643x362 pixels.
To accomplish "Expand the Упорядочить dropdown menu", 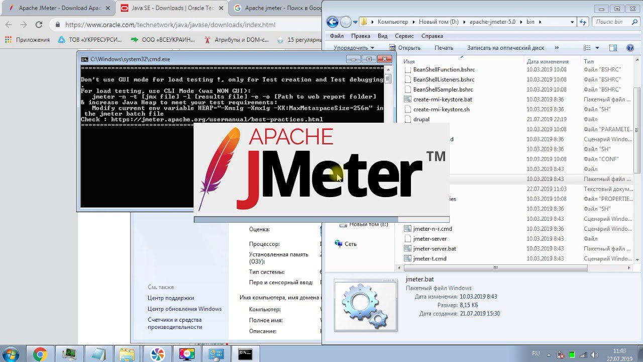I will tap(354, 48).
